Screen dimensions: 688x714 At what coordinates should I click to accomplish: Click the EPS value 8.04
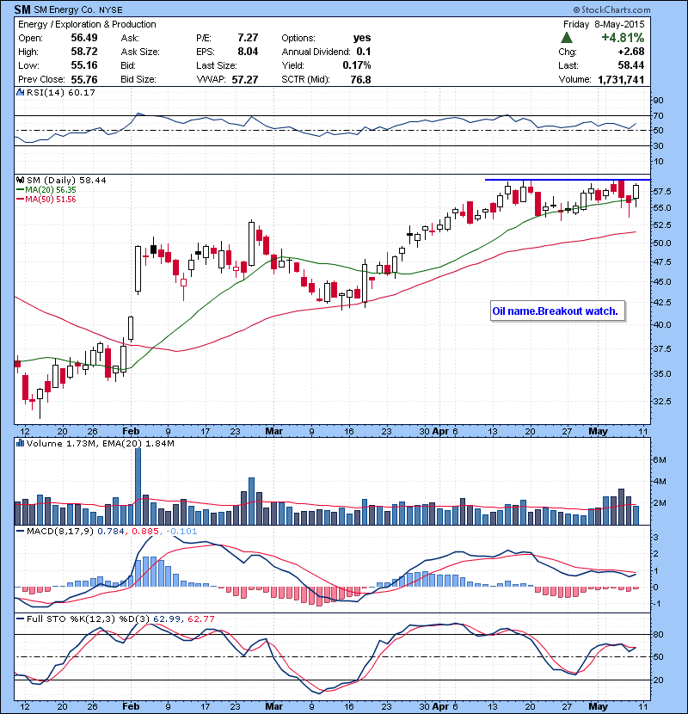pyautogui.click(x=248, y=52)
